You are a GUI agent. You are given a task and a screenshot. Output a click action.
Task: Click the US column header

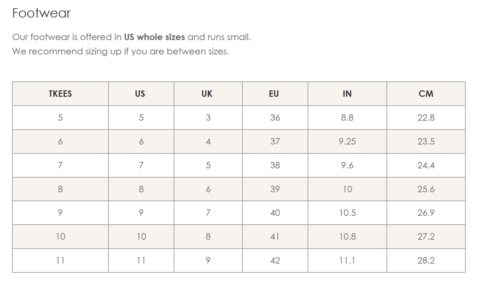click(140, 94)
